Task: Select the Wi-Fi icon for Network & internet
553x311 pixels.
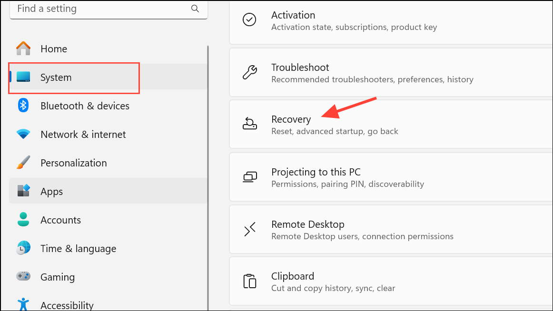Action: [x=23, y=134]
